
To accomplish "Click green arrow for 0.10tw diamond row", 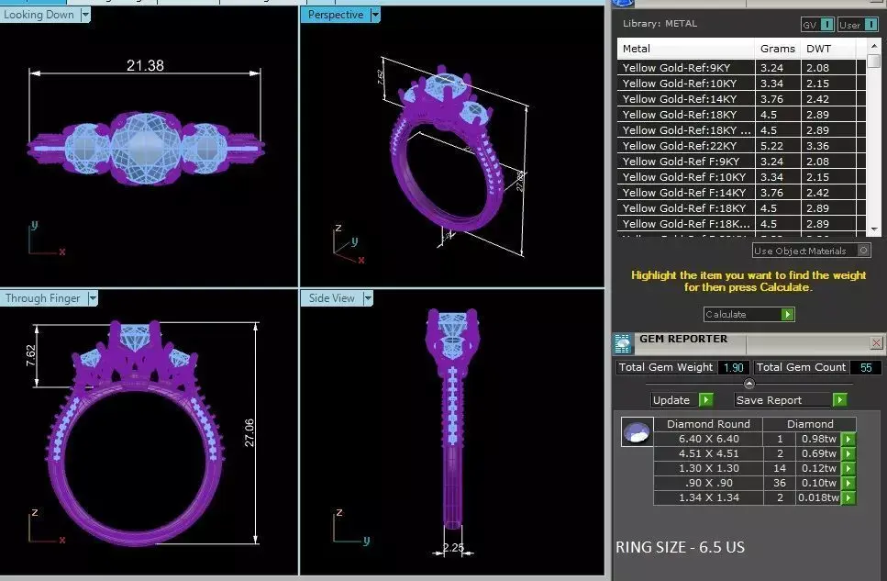I will click(848, 483).
